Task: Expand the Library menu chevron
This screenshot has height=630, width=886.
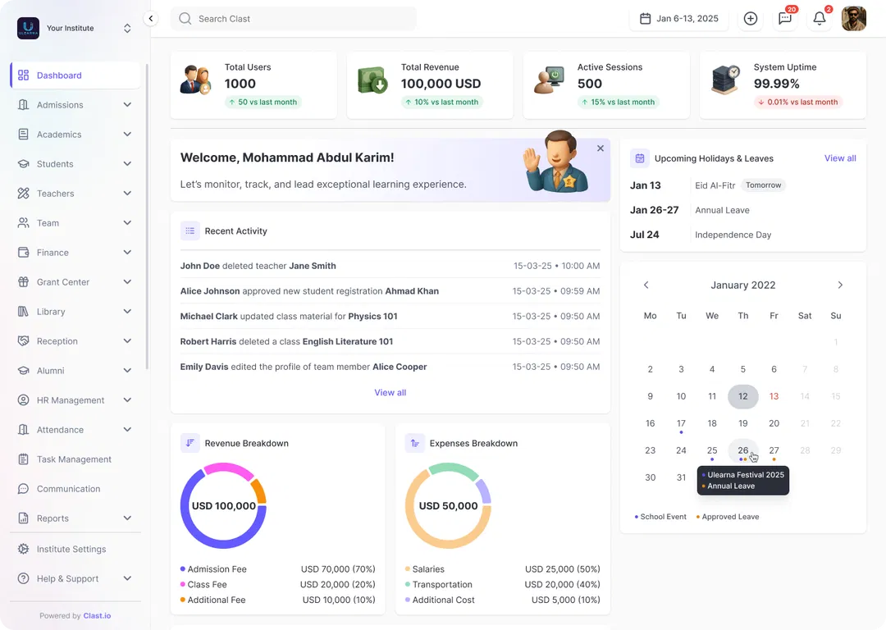Action: (127, 312)
